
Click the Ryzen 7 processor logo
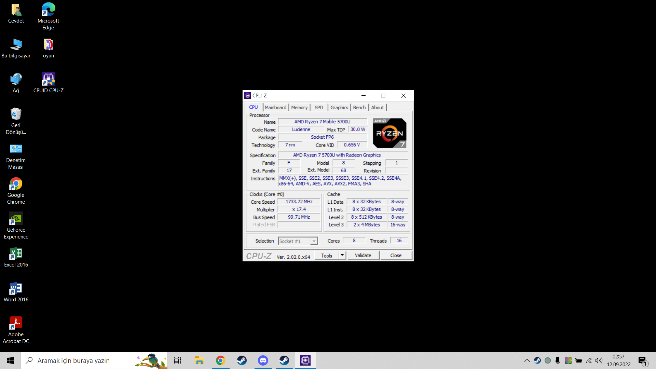(x=389, y=133)
